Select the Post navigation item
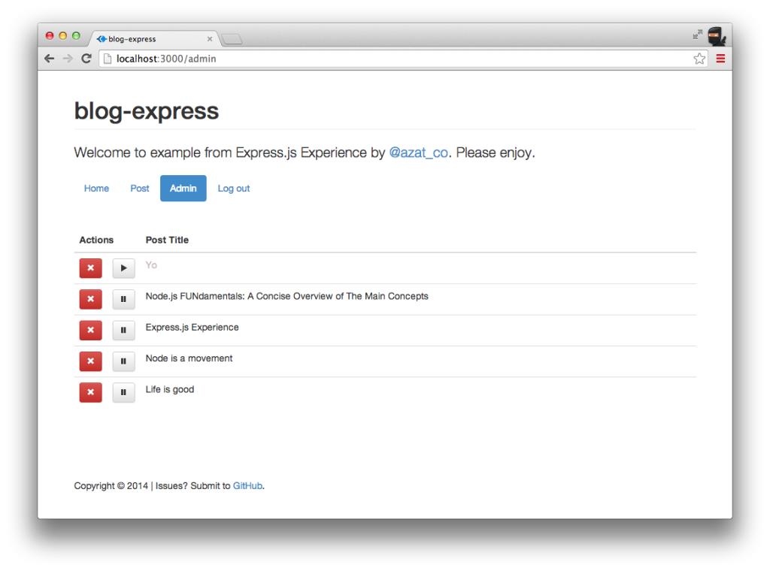The height and width of the screenshot is (571, 770). pos(139,188)
